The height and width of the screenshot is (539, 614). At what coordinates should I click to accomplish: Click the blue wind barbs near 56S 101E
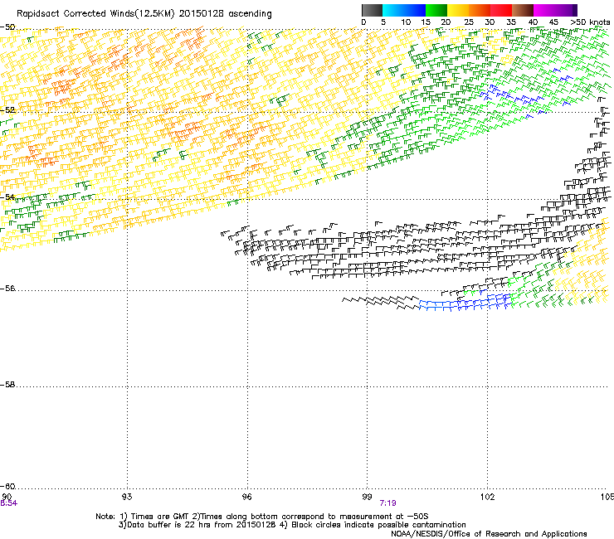[x=465, y=303]
